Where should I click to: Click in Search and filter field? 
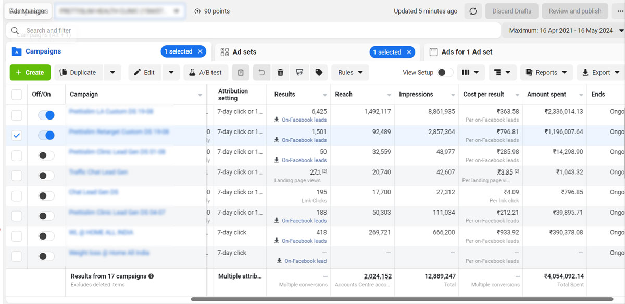[253, 31]
